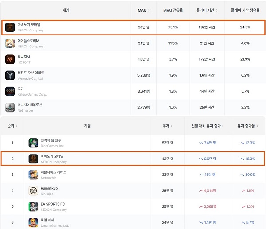
Task: Open the 전략적 팀 전투 game icon
Action: click(x=33, y=143)
